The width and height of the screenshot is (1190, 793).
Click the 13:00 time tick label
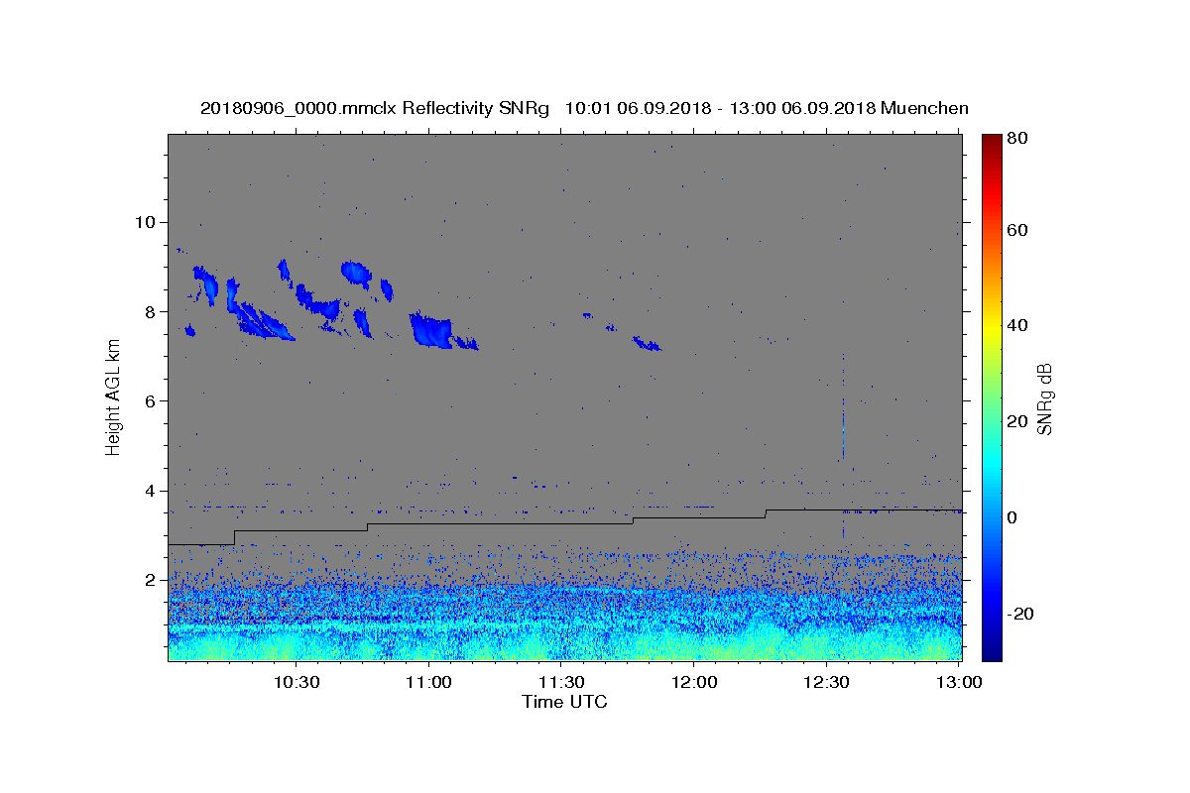(x=960, y=682)
